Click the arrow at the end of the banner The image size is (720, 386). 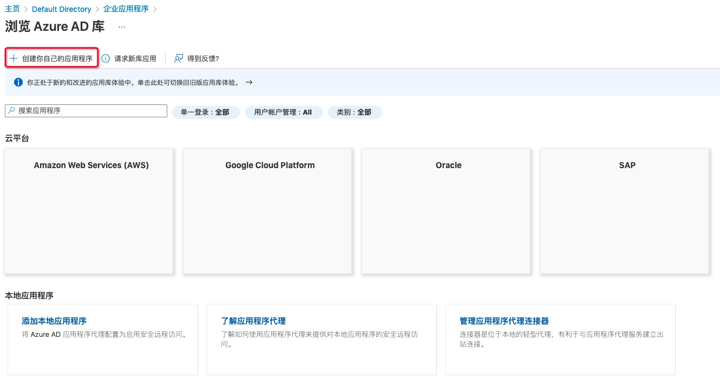[249, 83]
